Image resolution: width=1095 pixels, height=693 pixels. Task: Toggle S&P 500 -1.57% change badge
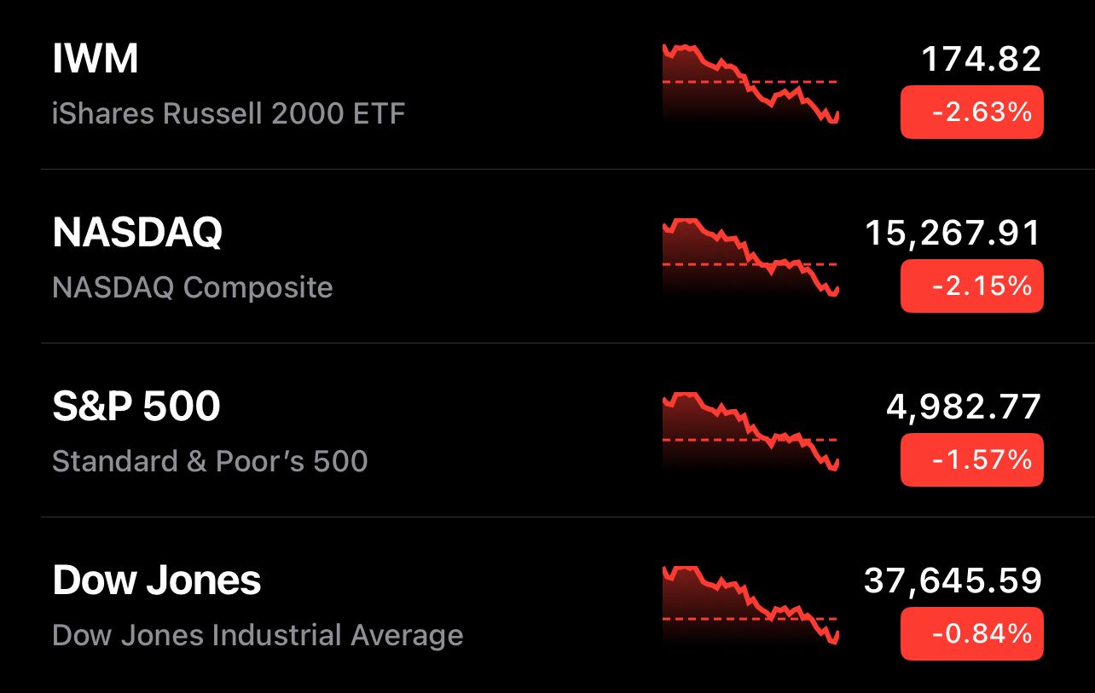point(972,459)
